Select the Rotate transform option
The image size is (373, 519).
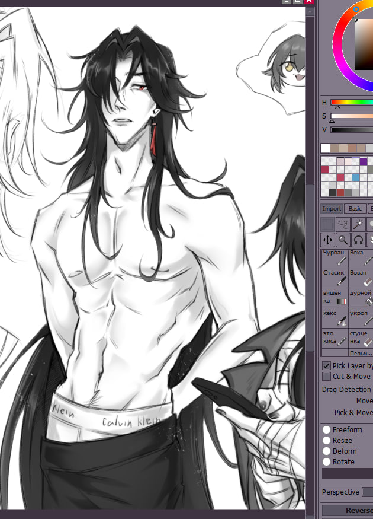tap(326, 461)
